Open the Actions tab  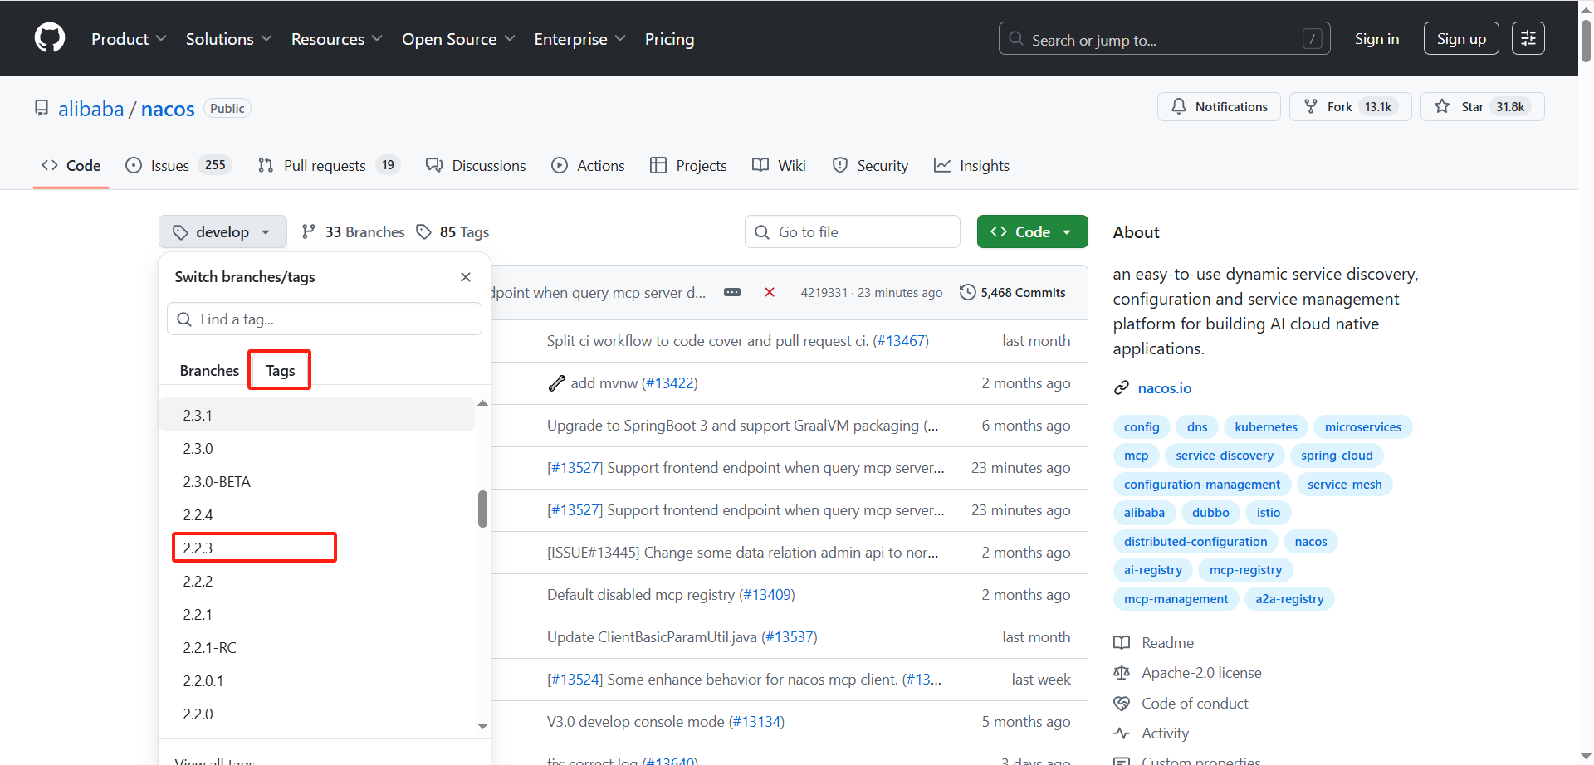[588, 165]
